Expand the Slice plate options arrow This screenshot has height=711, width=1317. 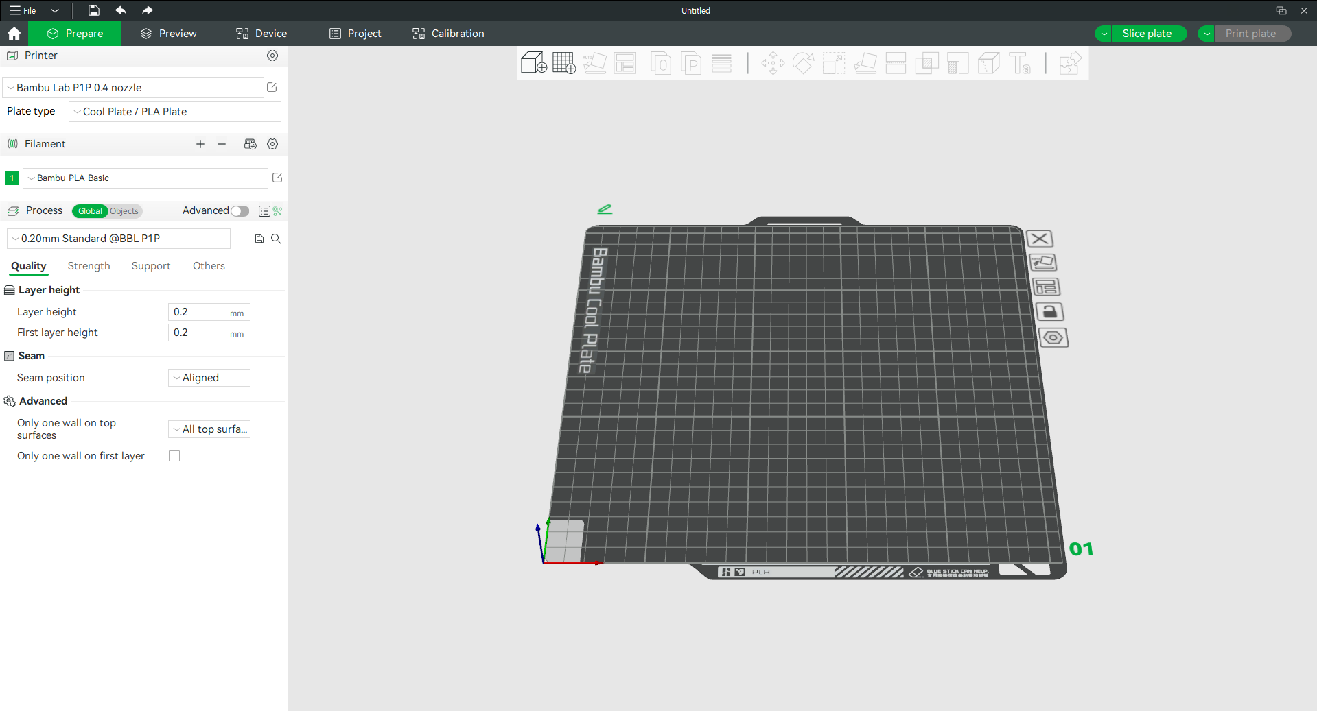click(x=1104, y=34)
